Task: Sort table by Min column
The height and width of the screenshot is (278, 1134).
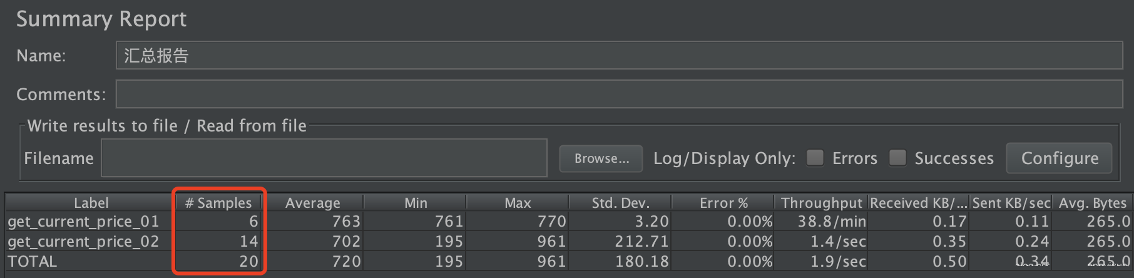Action: (416, 203)
